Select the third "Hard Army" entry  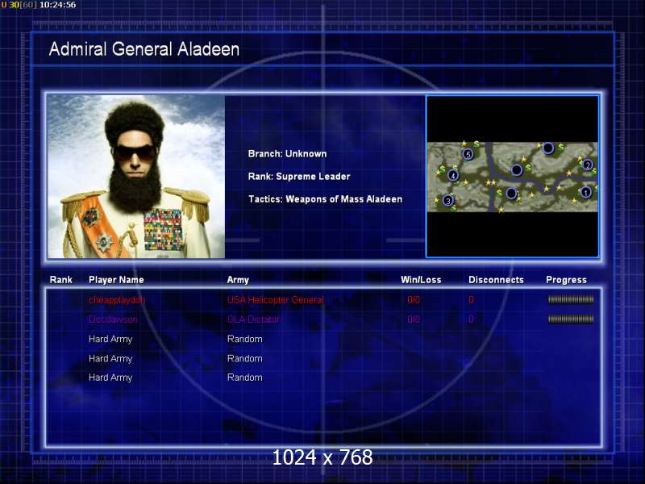(x=110, y=378)
